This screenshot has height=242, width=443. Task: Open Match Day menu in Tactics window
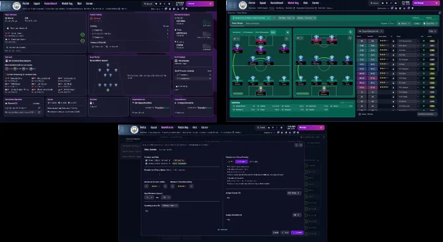click(x=293, y=3)
